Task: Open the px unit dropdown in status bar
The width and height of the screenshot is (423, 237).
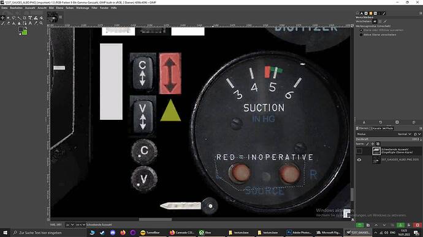Action: click(70, 225)
